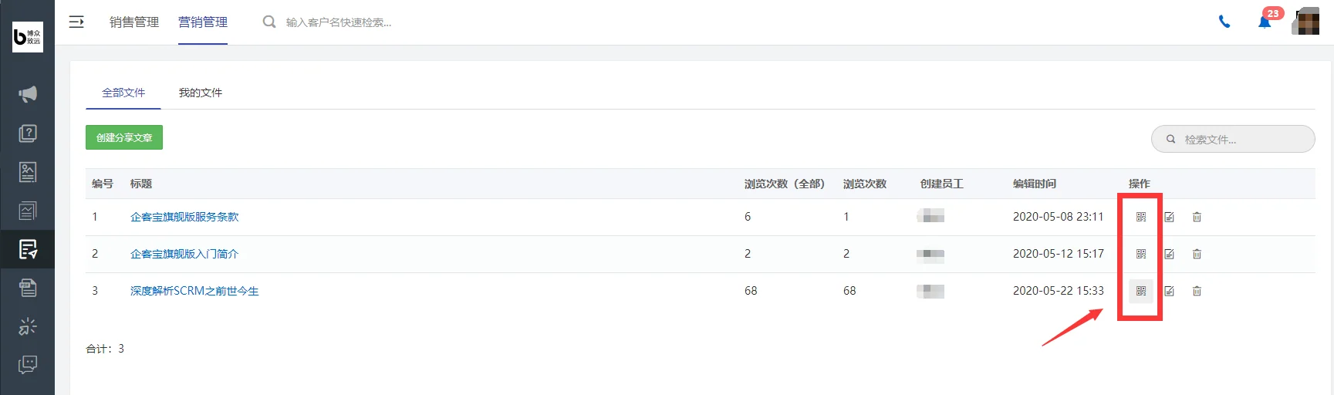The image size is (1334, 395).
Task: Open article link 企客宝旗舰版服务条款
Action: 184,217
